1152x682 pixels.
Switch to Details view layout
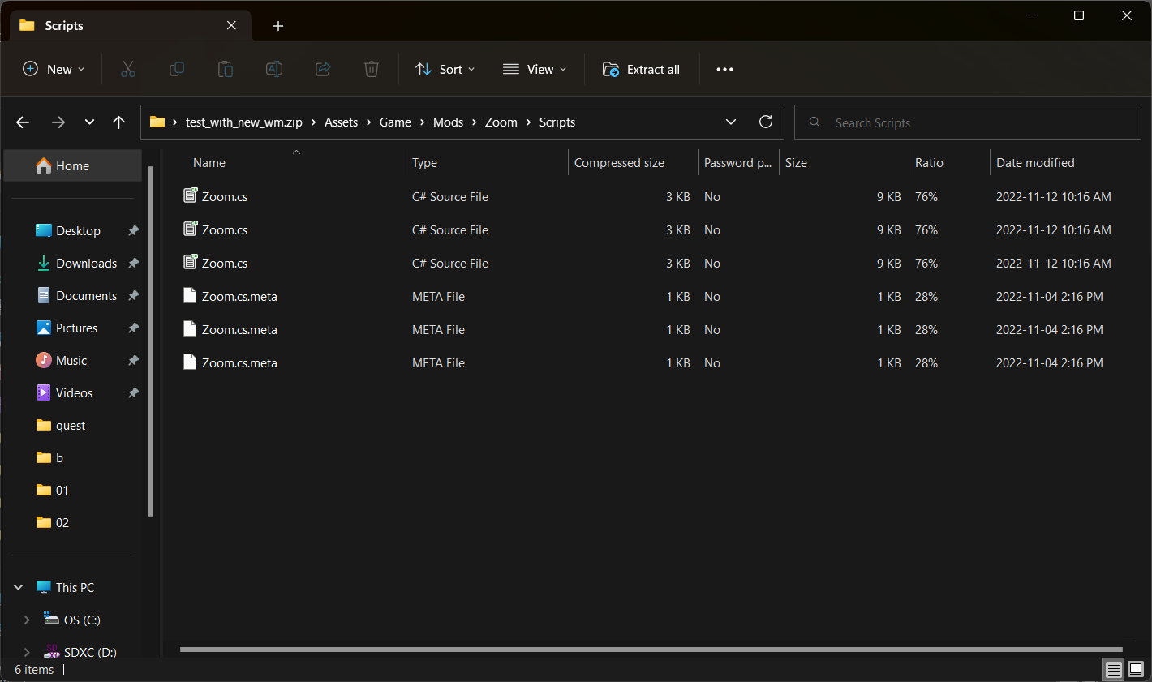[x=1114, y=669]
